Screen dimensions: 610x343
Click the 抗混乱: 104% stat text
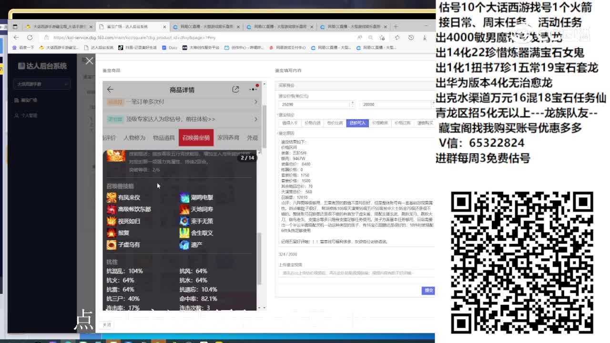pos(124,271)
